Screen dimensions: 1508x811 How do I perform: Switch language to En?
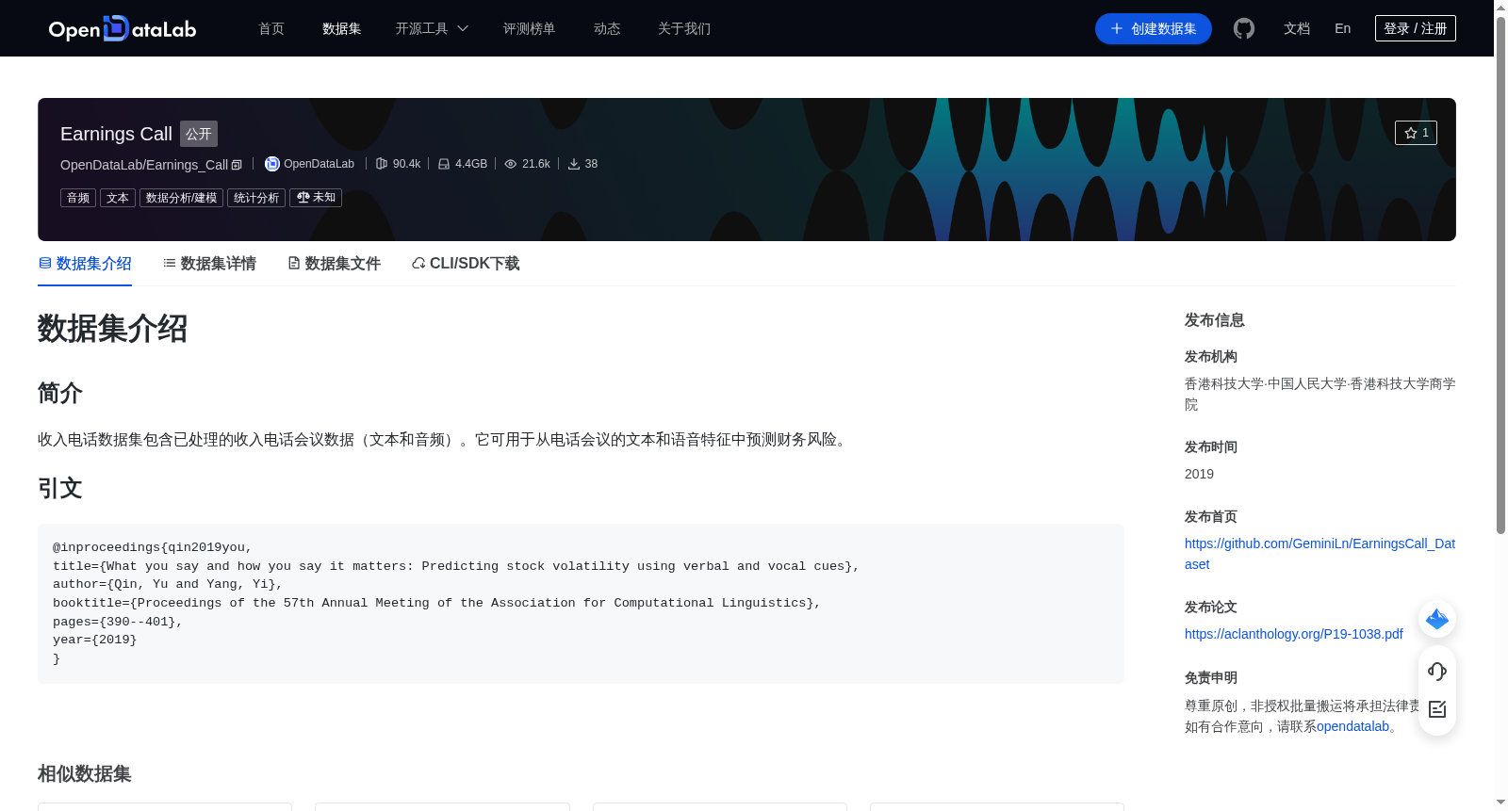tap(1343, 28)
